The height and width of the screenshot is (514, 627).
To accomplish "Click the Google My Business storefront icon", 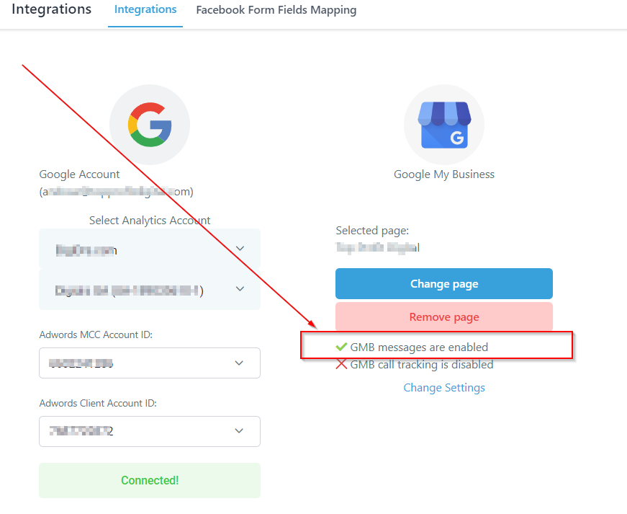I will (444, 125).
